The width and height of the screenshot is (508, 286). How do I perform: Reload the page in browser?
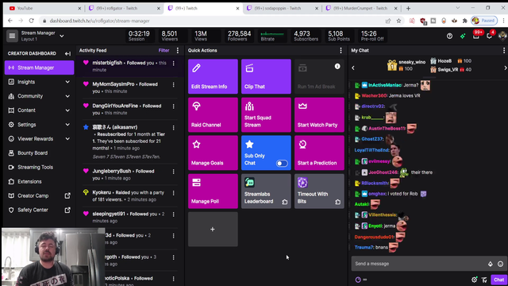[32, 21]
